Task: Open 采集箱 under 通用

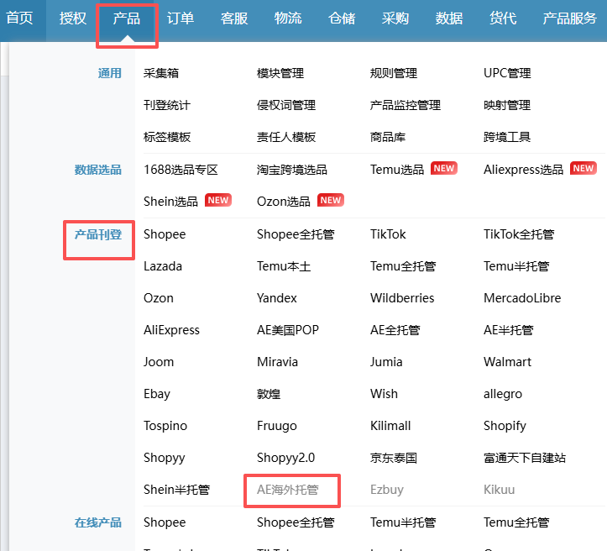Action: coord(161,73)
